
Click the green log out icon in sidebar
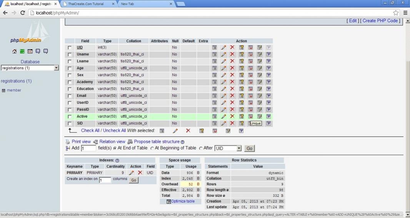[22, 51]
